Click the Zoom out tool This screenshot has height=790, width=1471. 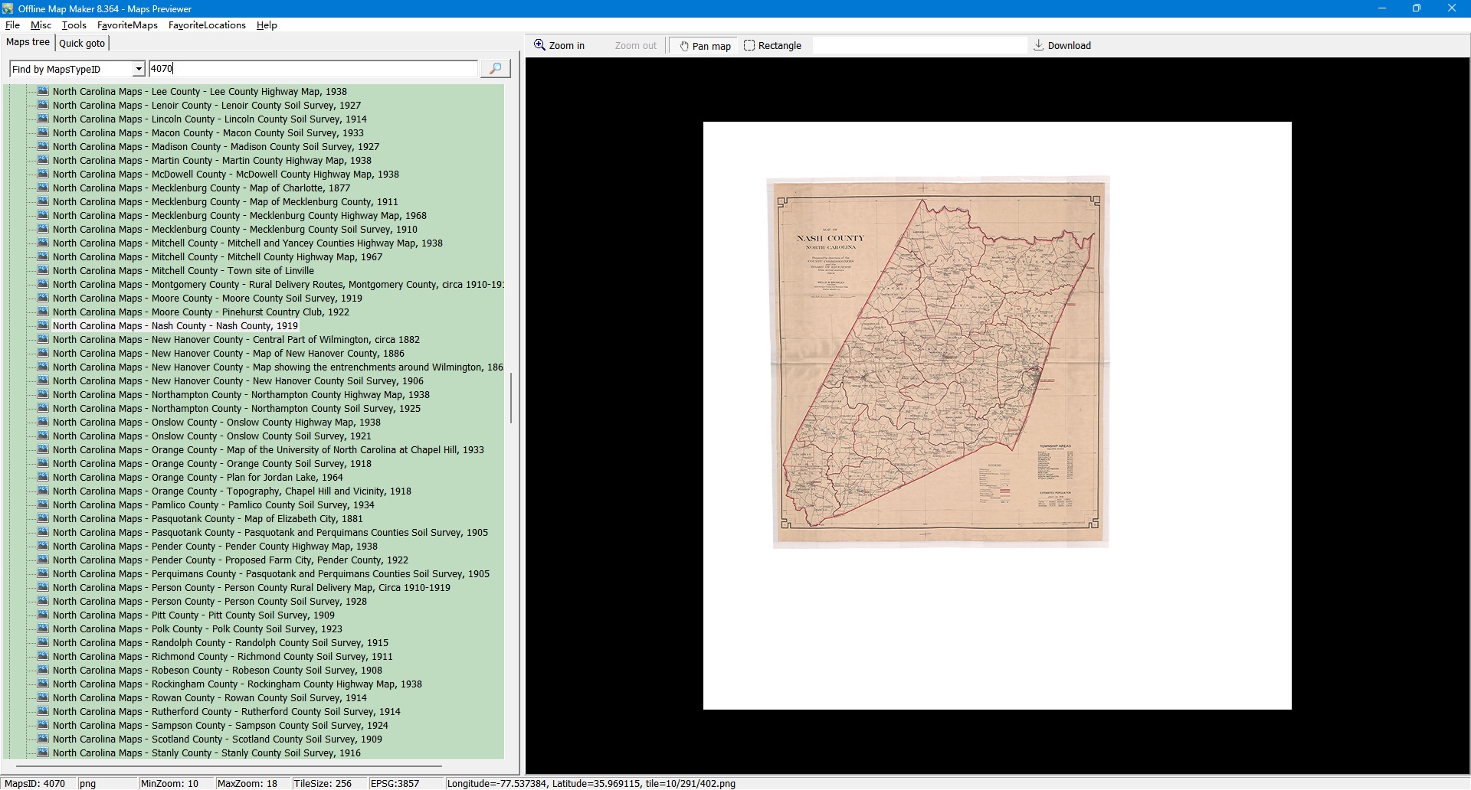(x=635, y=46)
